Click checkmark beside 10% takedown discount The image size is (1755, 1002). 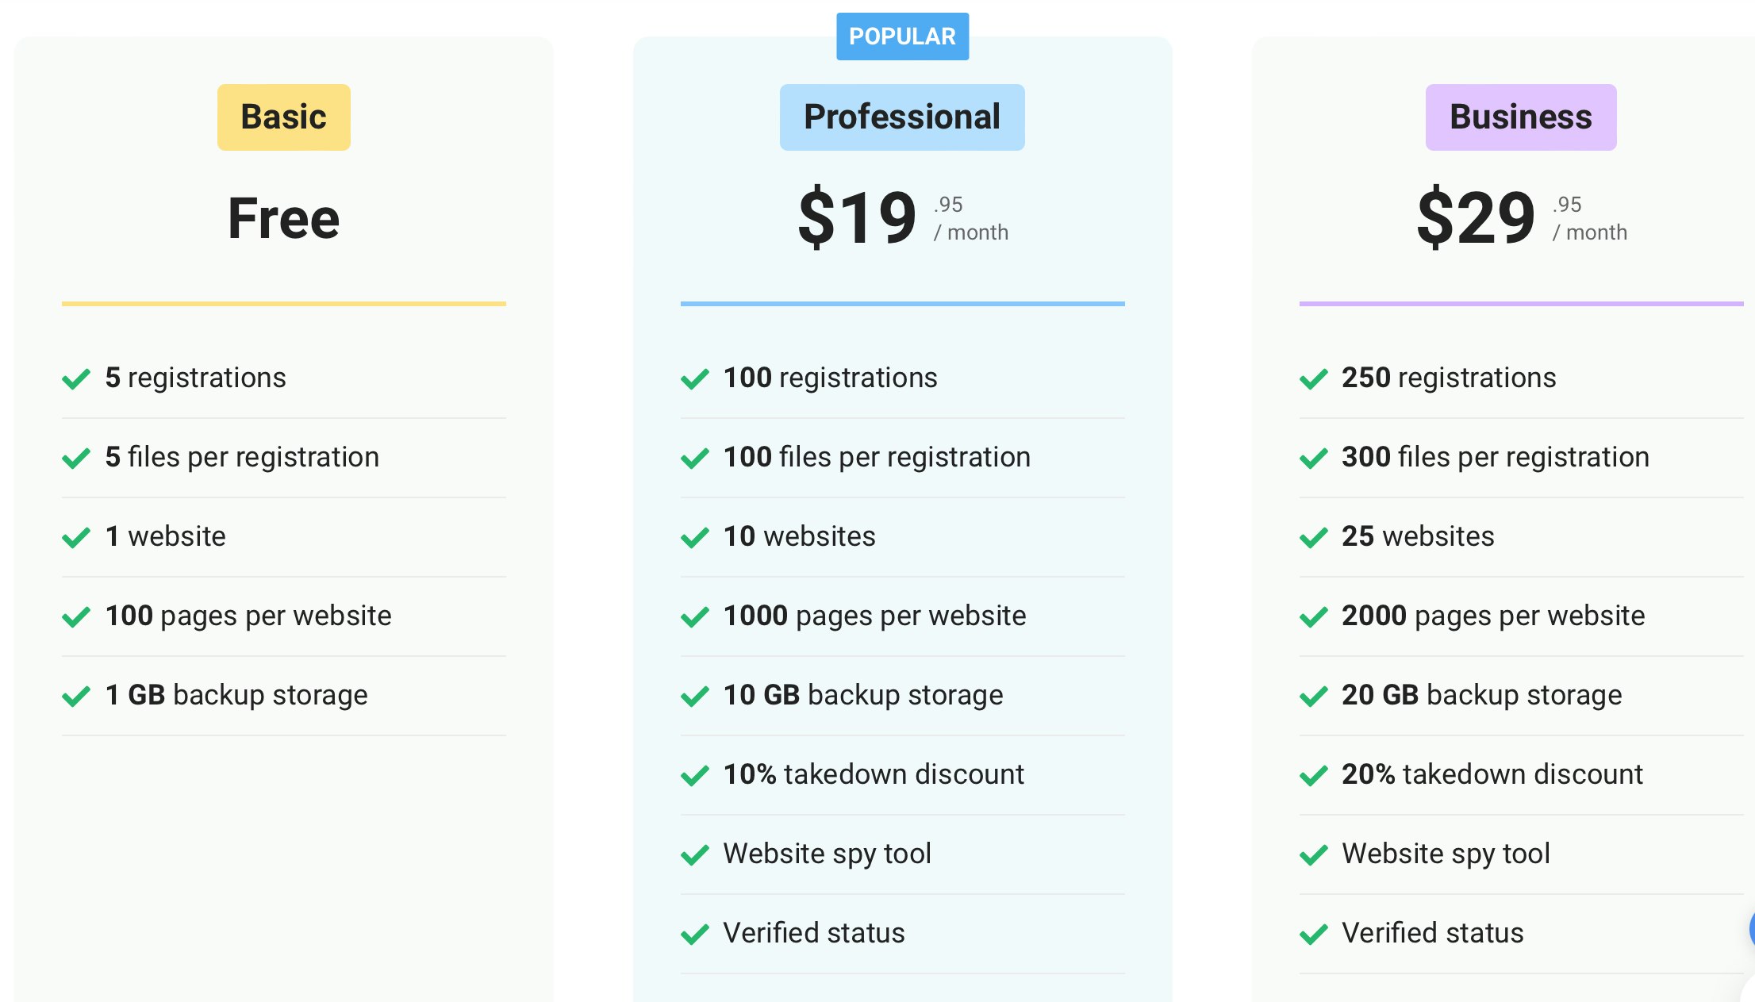pyautogui.click(x=695, y=775)
